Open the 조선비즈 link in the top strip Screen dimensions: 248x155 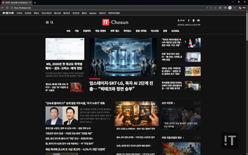(28, 13)
